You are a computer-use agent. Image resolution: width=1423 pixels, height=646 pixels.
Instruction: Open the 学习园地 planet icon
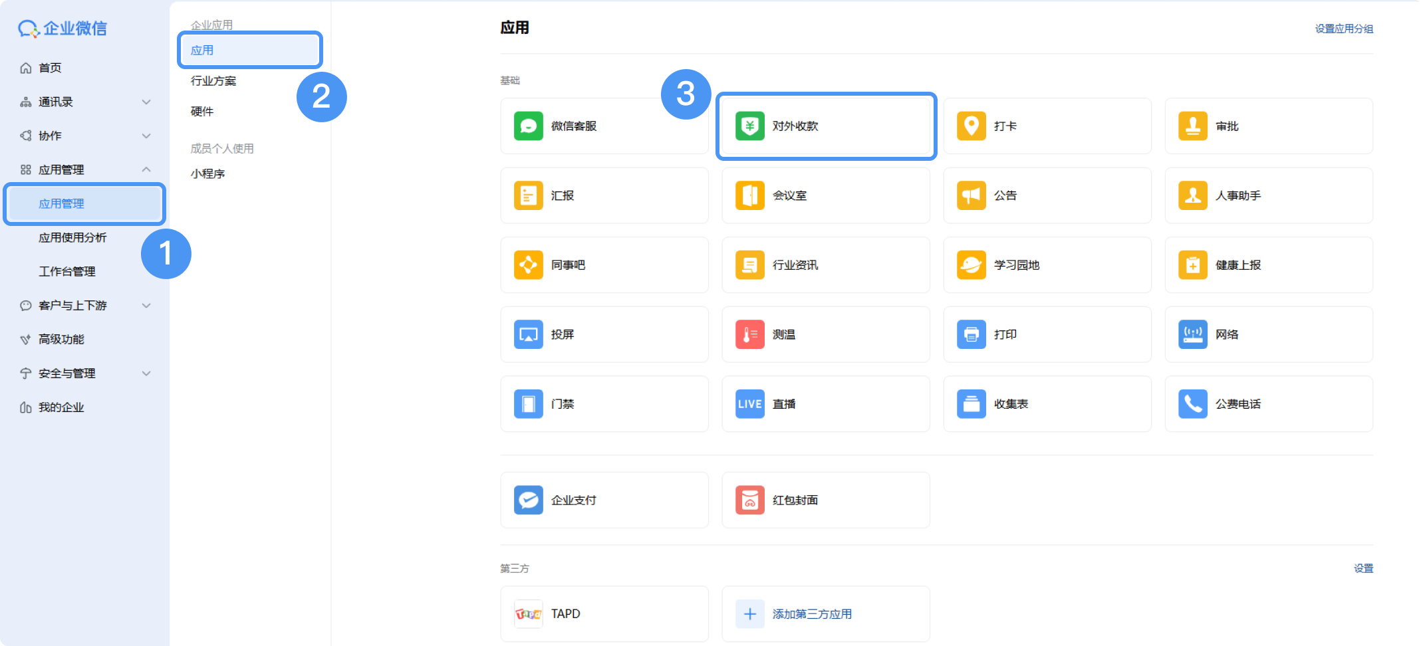(x=971, y=265)
